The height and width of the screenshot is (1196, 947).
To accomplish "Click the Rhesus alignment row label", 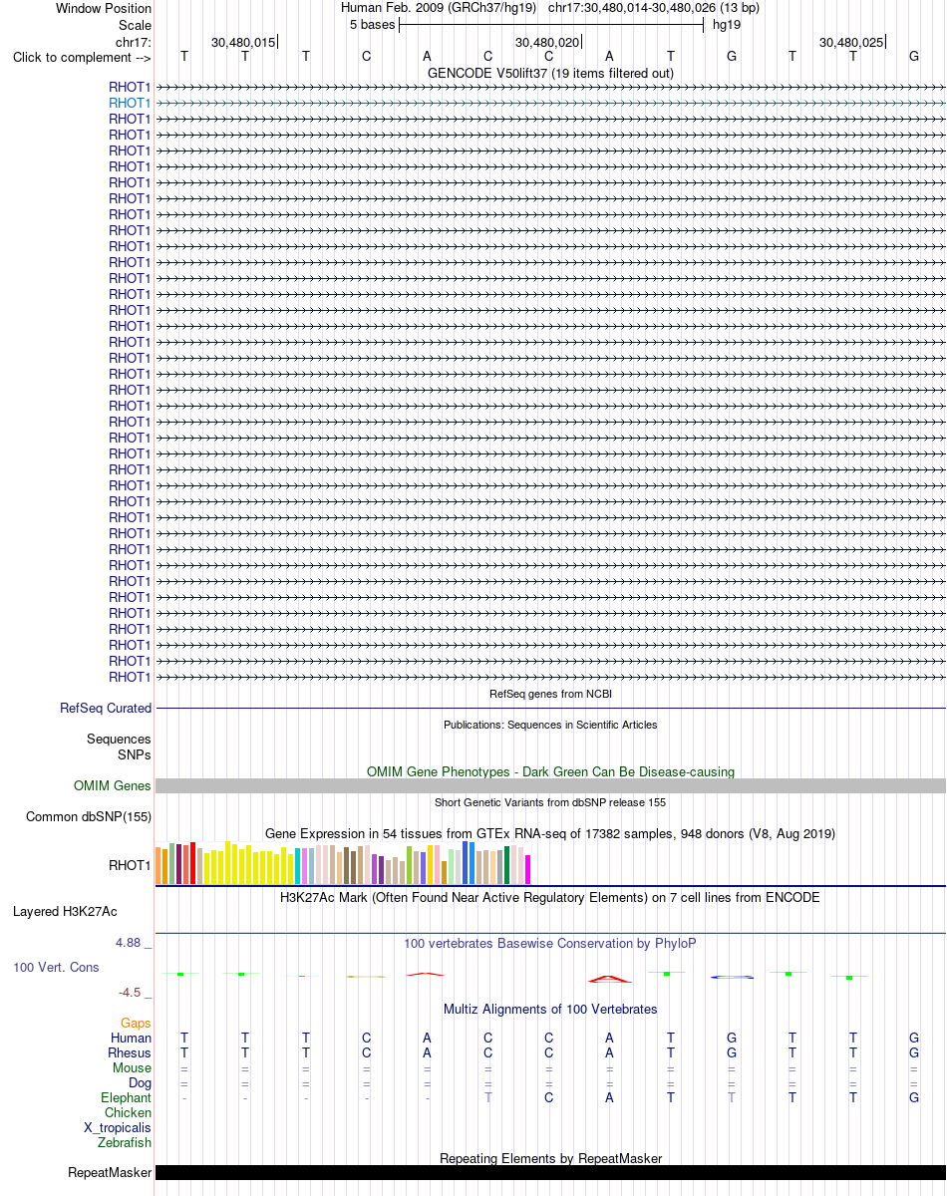I will [x=130, y=1052].
